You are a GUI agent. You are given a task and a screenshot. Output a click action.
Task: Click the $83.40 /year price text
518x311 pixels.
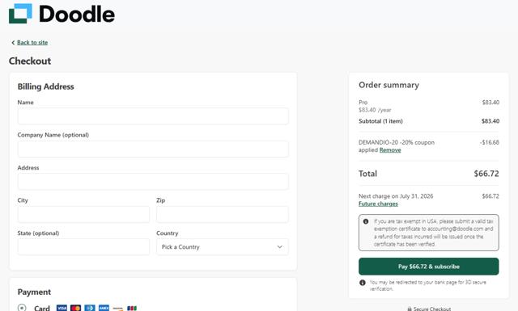[x=375, y=110]
